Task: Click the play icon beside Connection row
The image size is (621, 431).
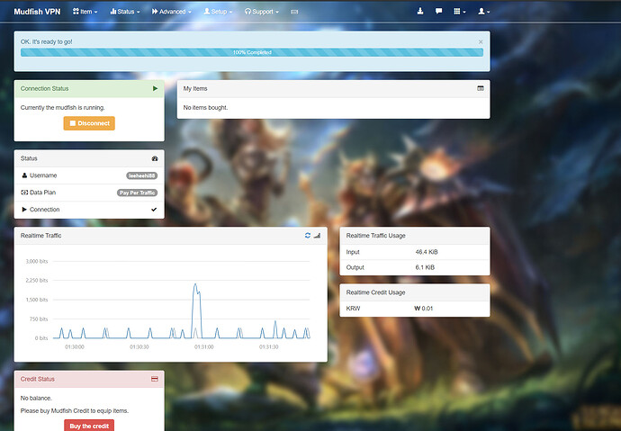Action: click(24, 210)
